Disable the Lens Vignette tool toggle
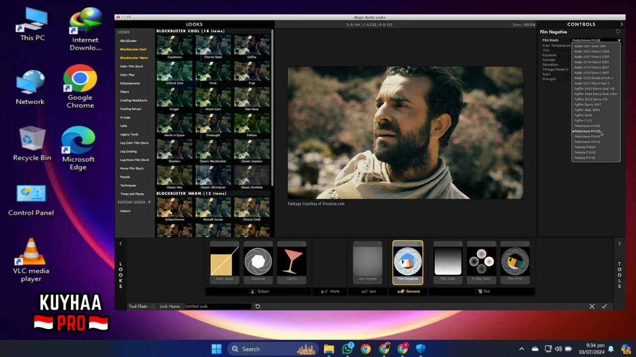 380,243
